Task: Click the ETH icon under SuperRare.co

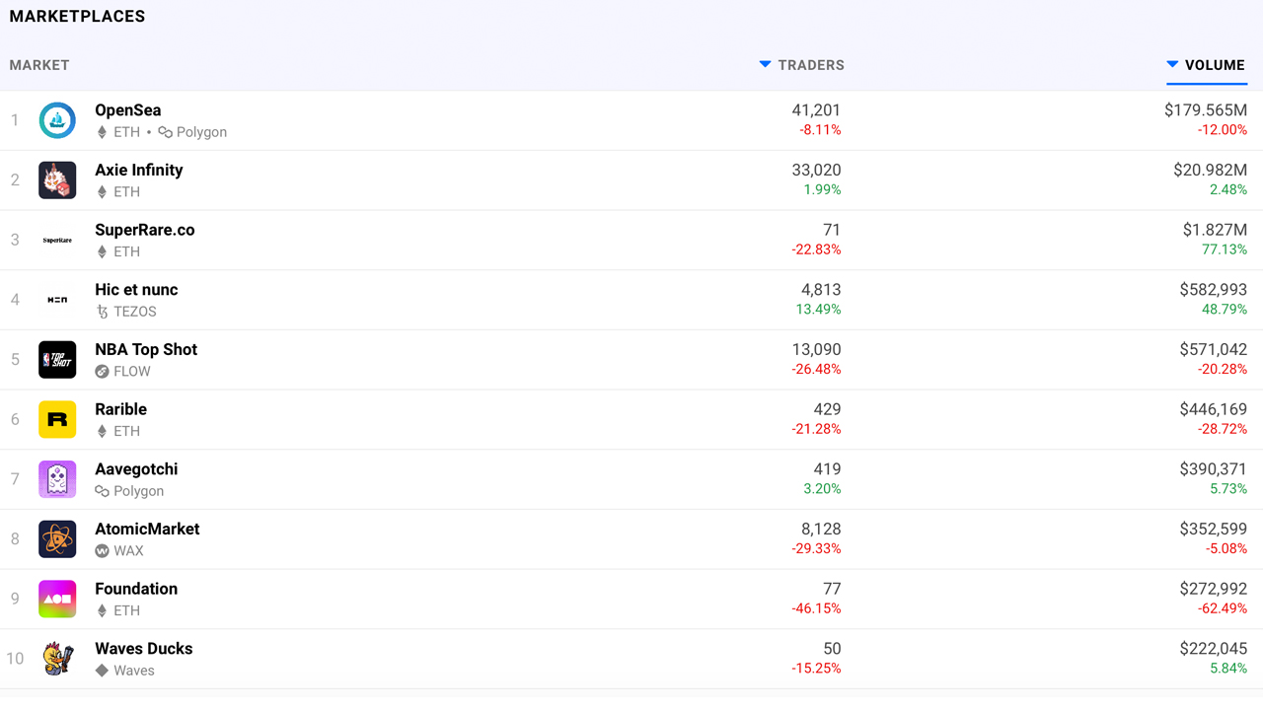Action: pyautogui.click(x=102, y=251)
